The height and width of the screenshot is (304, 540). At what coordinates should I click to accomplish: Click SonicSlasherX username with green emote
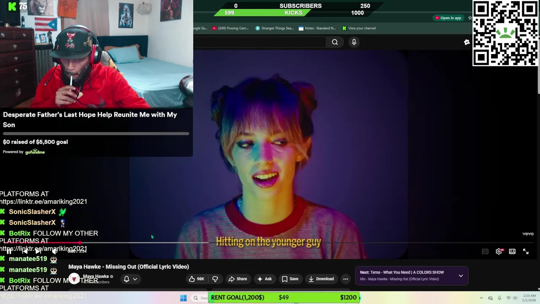point(32,212)
